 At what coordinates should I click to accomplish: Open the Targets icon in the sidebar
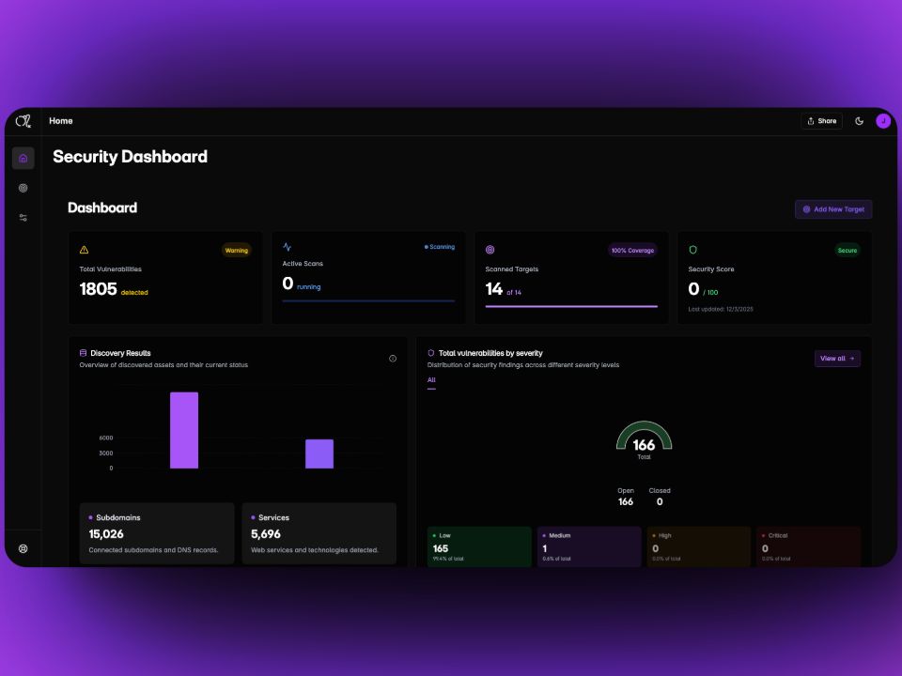click(x=23, y=188)
